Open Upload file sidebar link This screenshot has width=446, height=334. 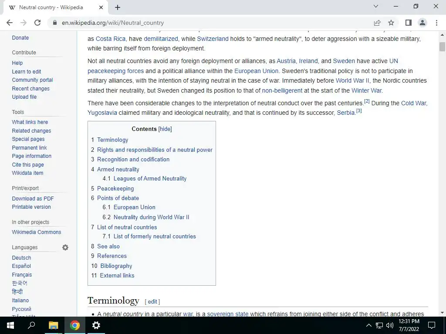point(24,97)
